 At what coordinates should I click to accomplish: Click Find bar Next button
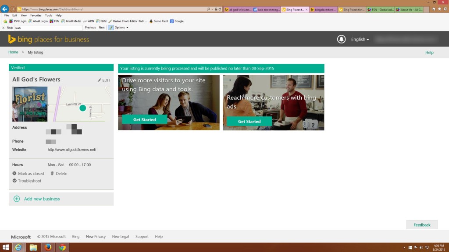coord(102,28)
